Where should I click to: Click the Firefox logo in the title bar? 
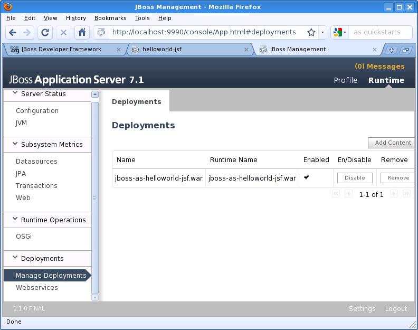click(8, 6)
